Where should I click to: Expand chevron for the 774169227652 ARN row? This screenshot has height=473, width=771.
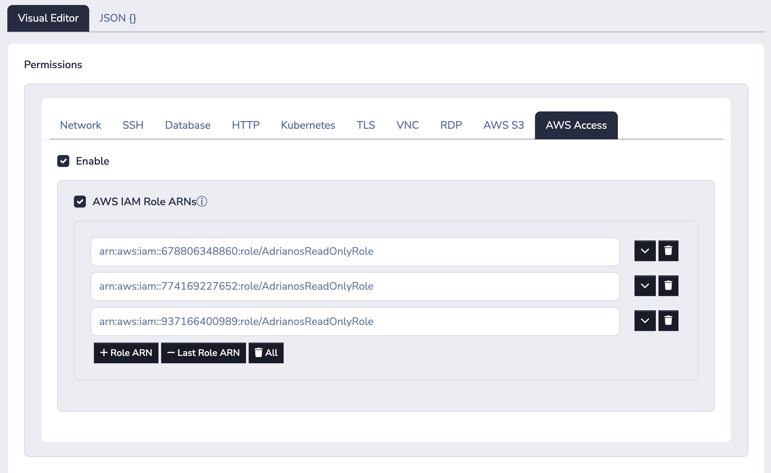click(x=645, y=286)
